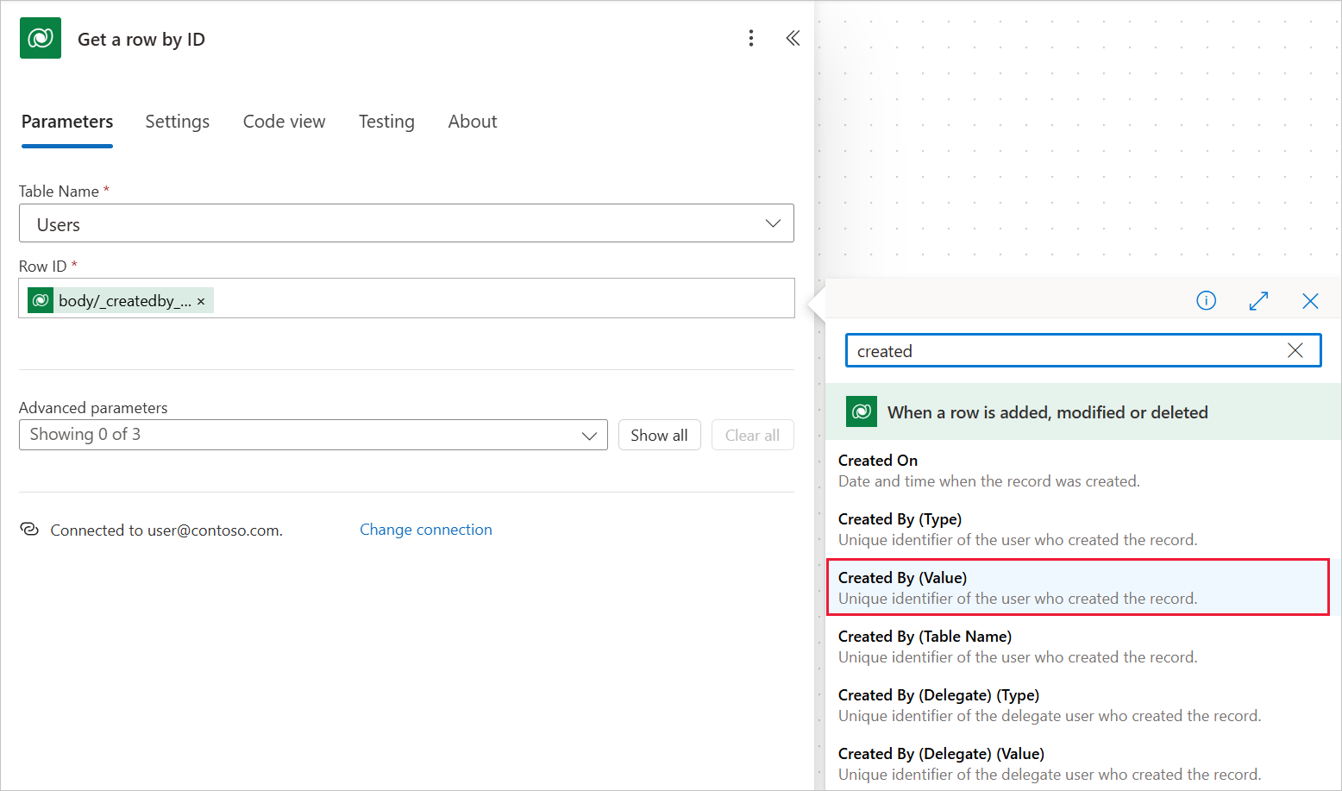Open the Testing tab

coord(386,122)
